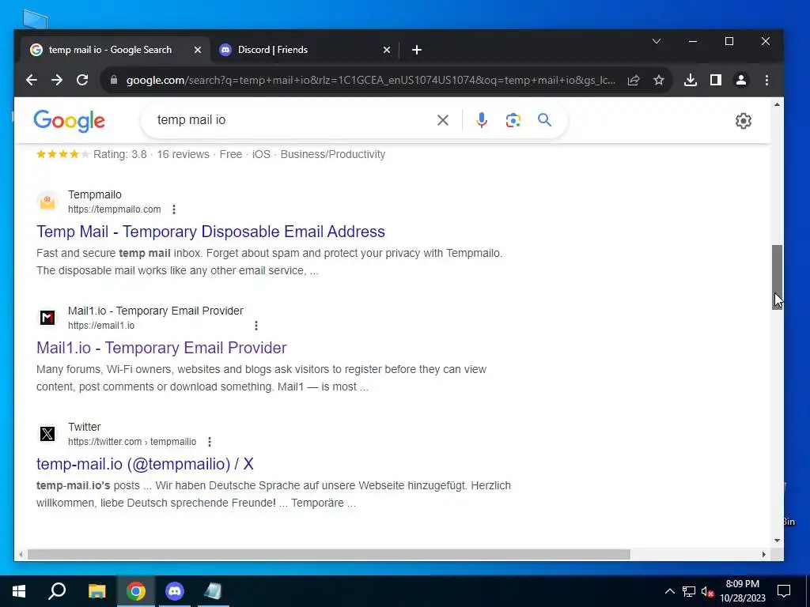The width and height of the screenshot is (810, 607).
Task: View site information lock icon
Action: tap(114, 80)
